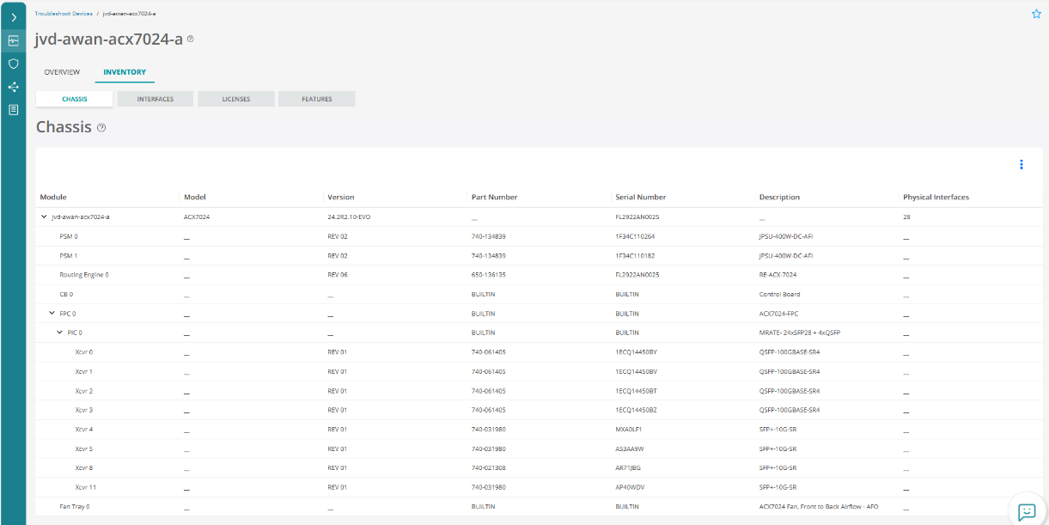Open the Licenses sub-tab
Image resolution: width=1049 pixels, height=525 pixels.
click(236, 99)
